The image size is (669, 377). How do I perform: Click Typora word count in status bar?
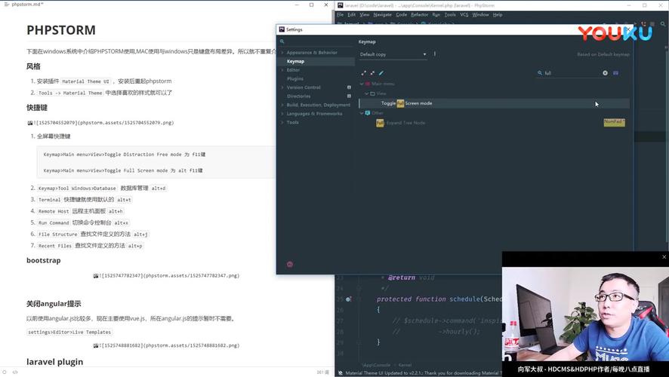(x=322, y=372)
